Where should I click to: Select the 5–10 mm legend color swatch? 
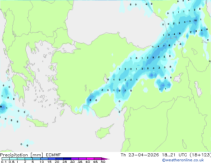click(37, 159)
